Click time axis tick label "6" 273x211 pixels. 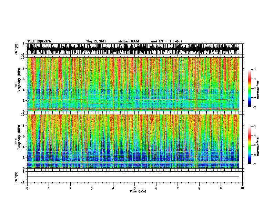156,188
